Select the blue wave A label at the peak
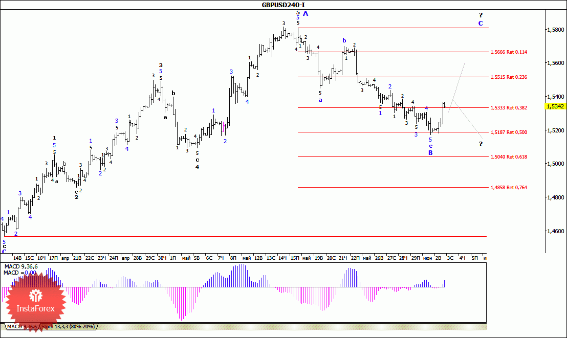Image resolution: width=567 pixels, height=338 pixels. coord(306,14)
